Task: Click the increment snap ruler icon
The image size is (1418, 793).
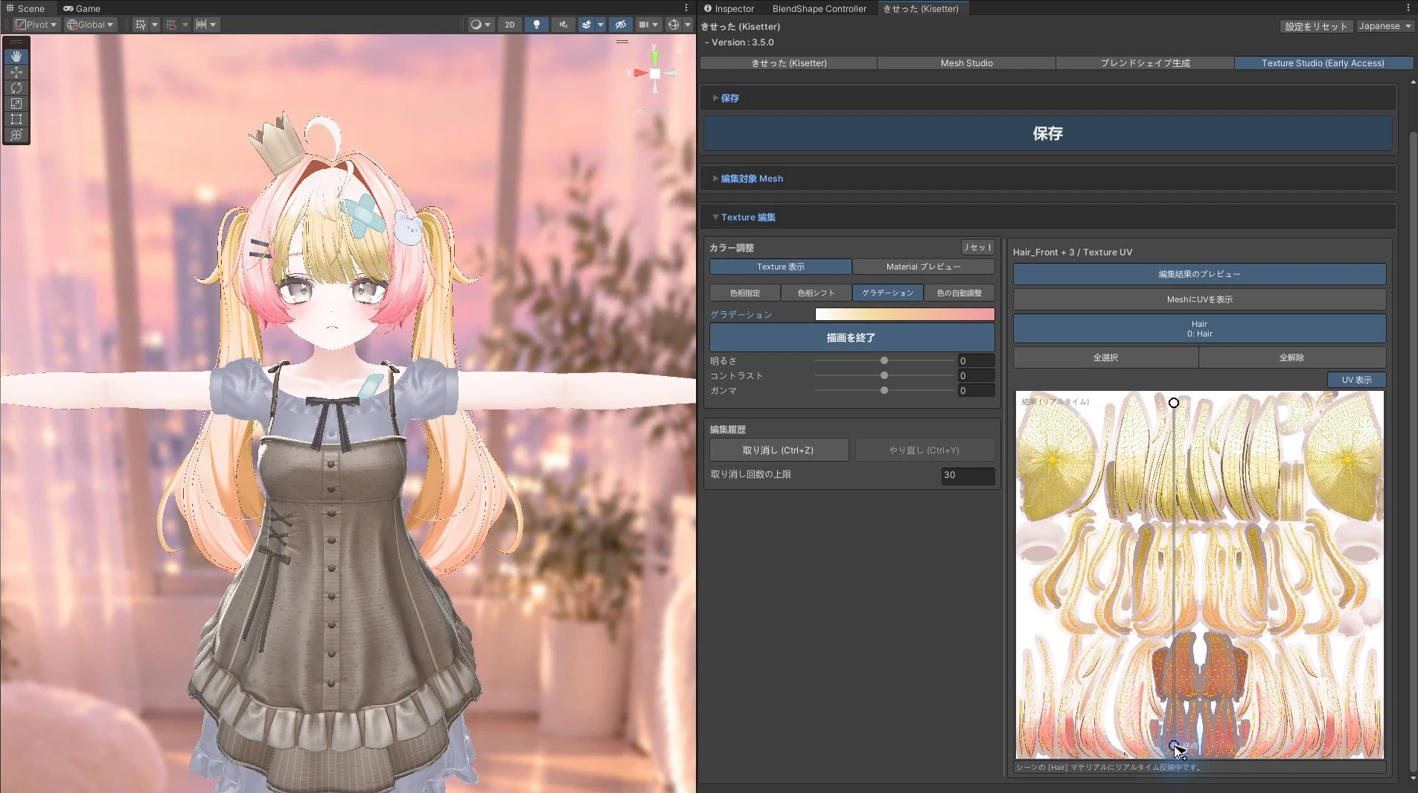Action: [x=201, y=25]
